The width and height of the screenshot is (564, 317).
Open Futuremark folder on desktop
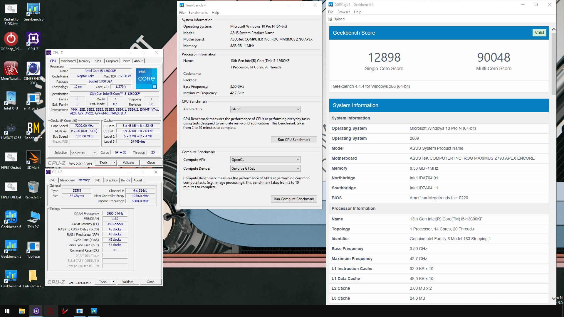33,279
